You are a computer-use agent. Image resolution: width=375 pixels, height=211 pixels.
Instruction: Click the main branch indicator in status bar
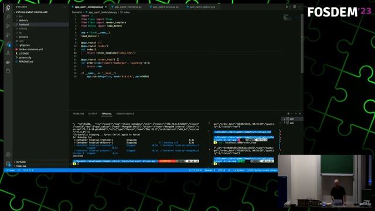pos(11,171)
